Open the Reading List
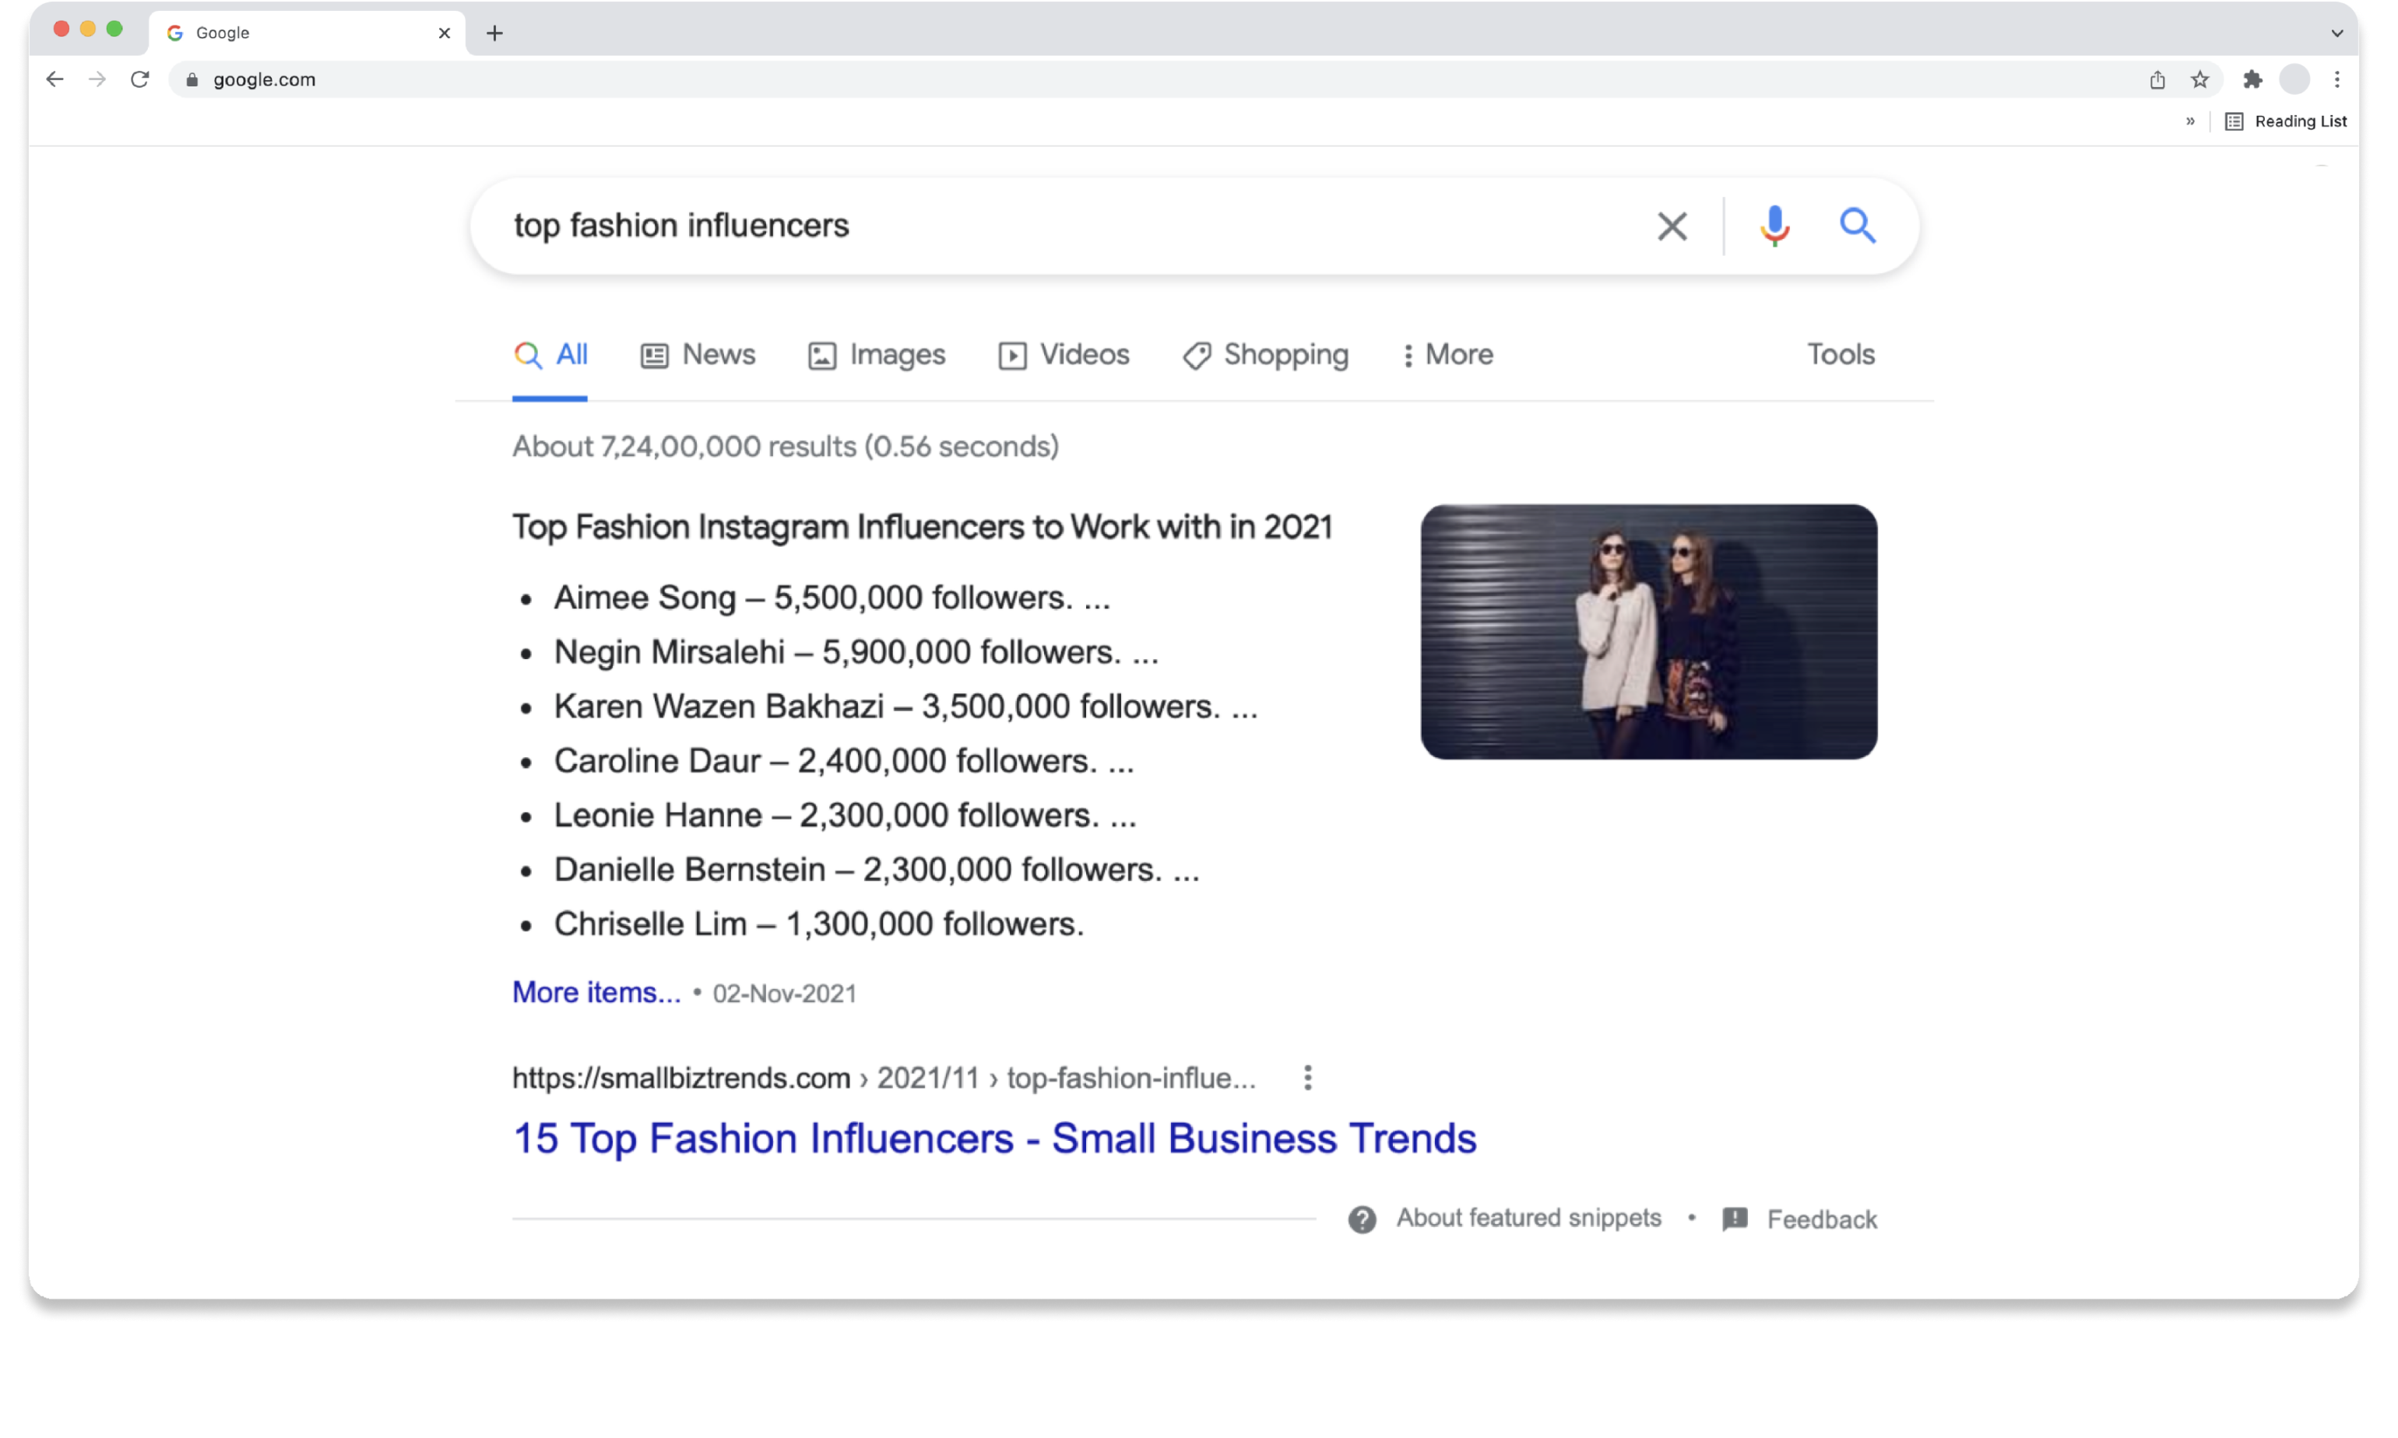 click(2284, 121)
